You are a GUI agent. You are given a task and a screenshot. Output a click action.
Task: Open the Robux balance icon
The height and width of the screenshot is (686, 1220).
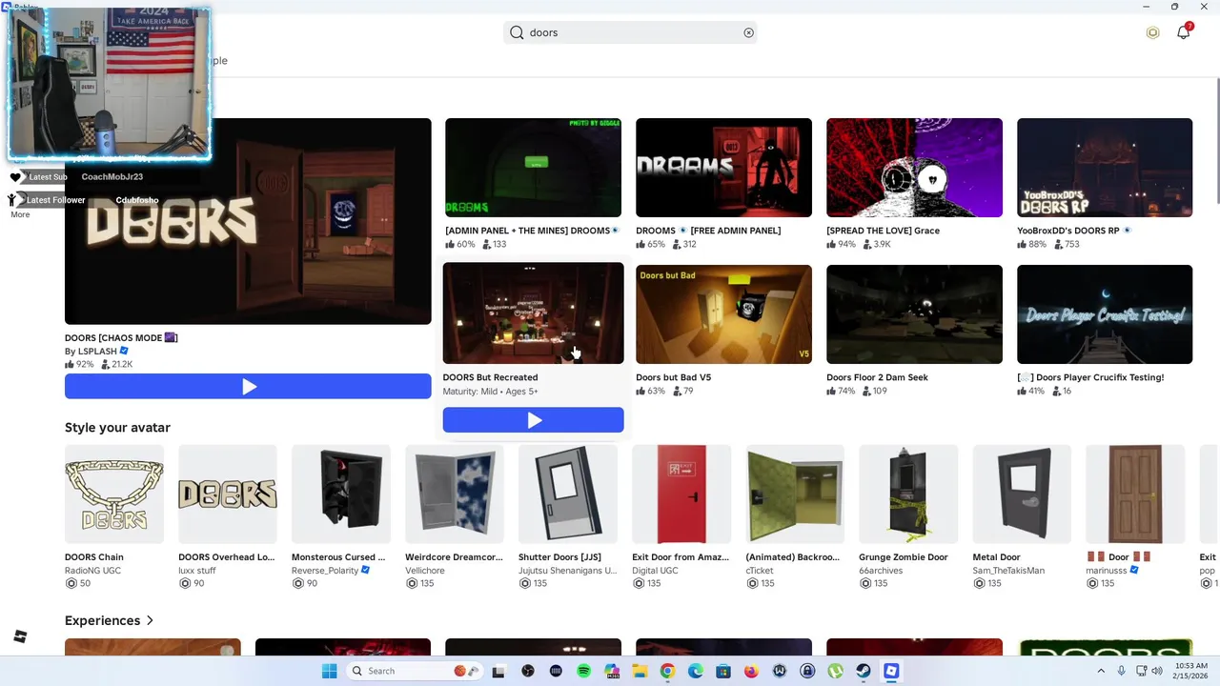(1152, 32)
